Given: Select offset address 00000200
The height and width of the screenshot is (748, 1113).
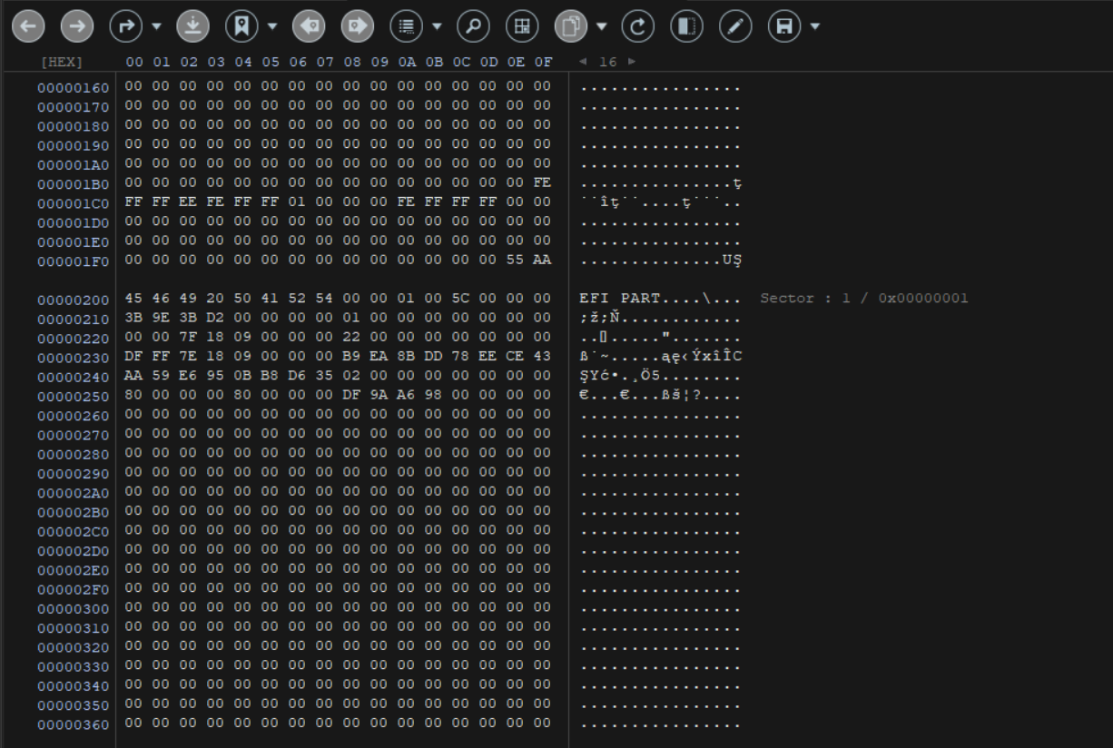Looking at the screenshot, I should [73, 300].
